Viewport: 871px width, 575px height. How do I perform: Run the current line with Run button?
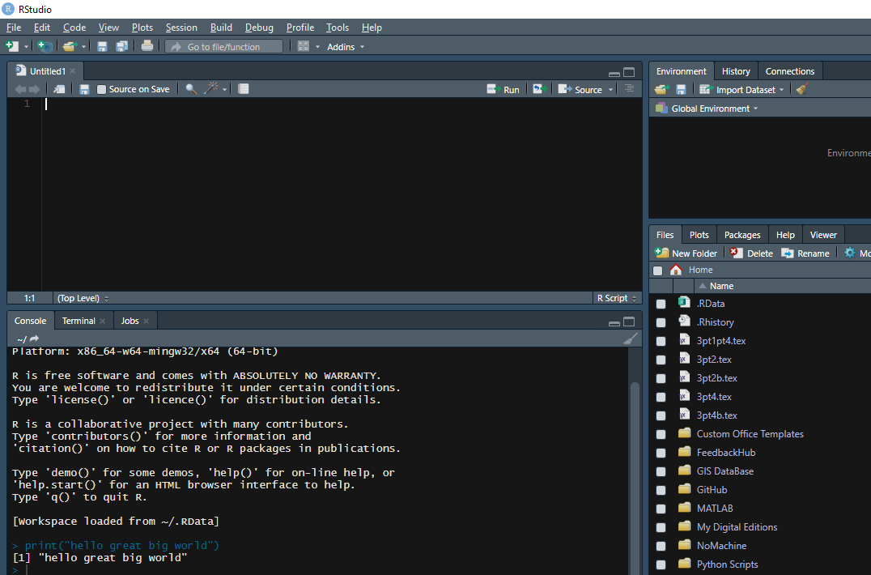[503, 89]
